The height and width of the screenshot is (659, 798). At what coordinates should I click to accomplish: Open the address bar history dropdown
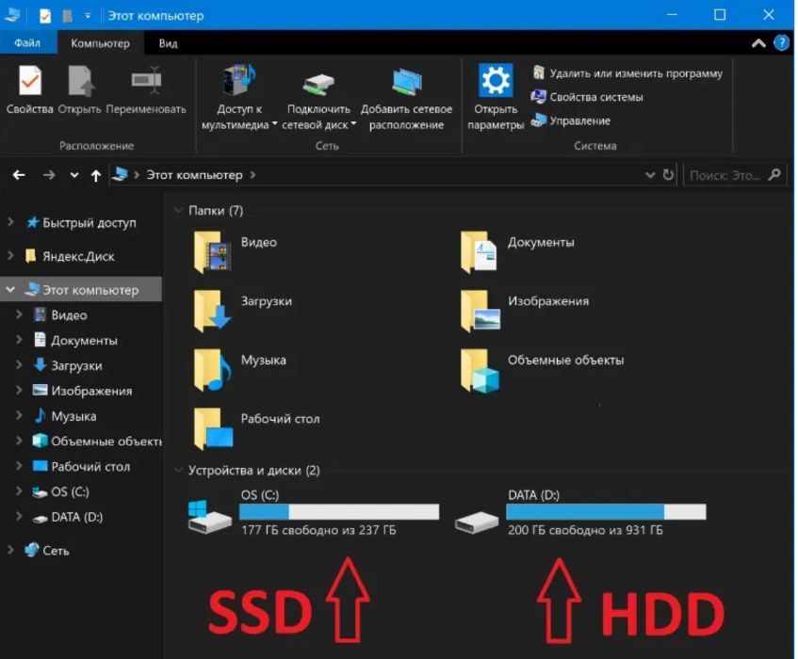click(650, 175)
